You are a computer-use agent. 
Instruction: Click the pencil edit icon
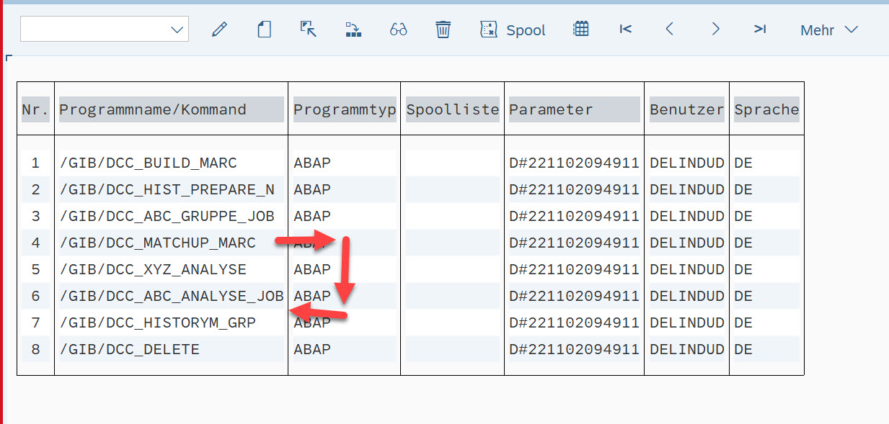(x=219, y=30)
